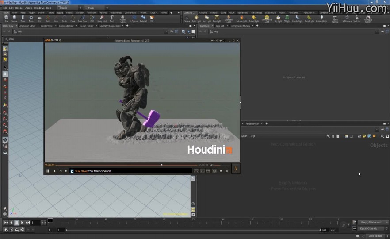Add a Volume Light

pyautogui.click(x=241, y=19)
